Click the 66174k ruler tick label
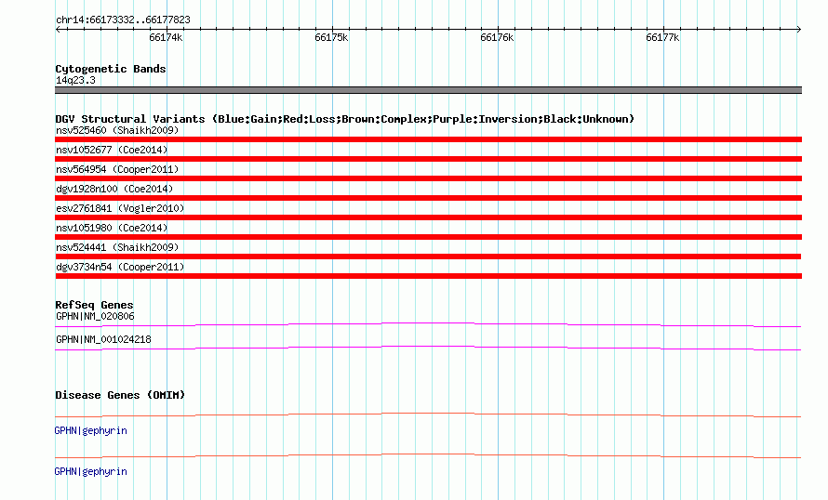The image size is (828, 500). tap(166, 37)
